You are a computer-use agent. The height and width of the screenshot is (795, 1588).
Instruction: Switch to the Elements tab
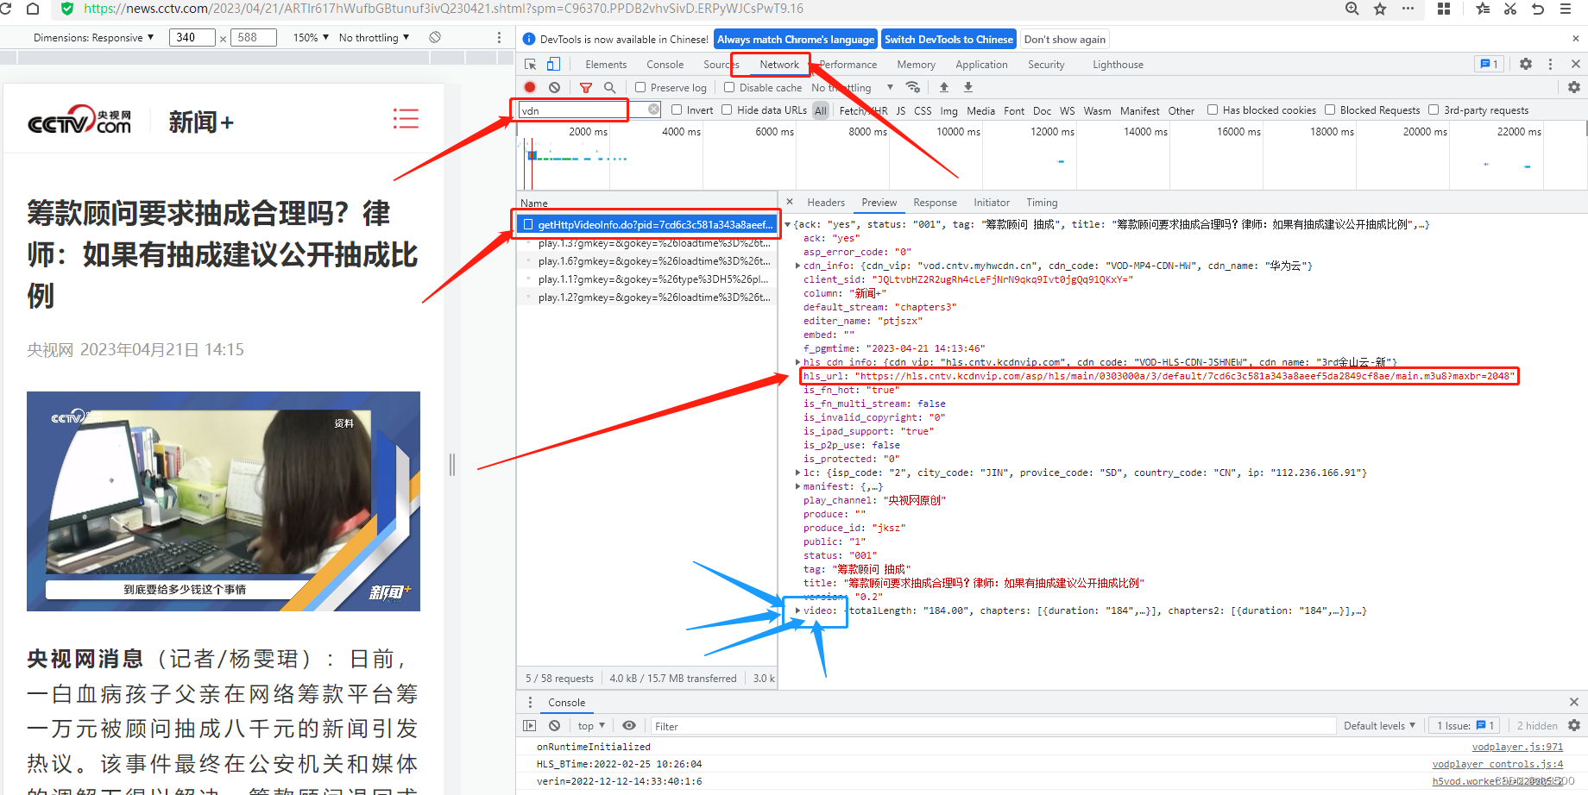(606, 65)
